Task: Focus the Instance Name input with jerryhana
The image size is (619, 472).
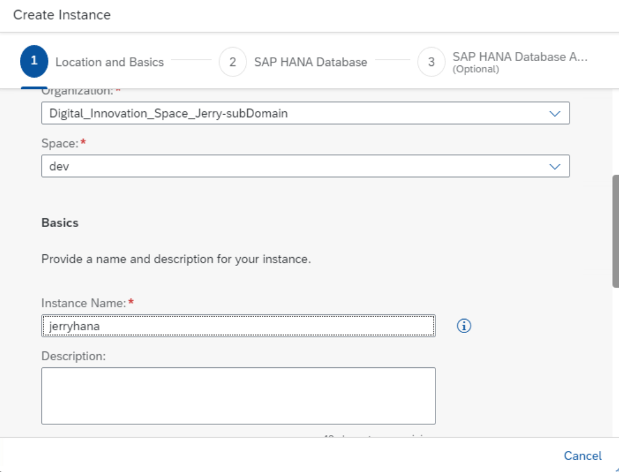Action: tap(238, 325)
